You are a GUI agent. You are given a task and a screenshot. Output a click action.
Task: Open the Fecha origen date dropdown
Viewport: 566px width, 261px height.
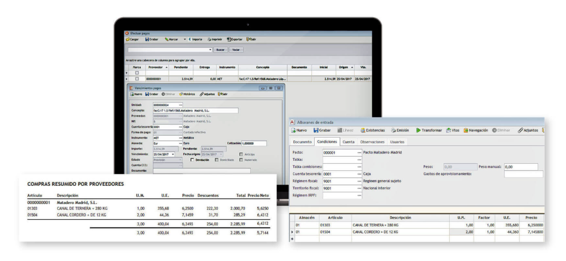(x=221, y=154)
